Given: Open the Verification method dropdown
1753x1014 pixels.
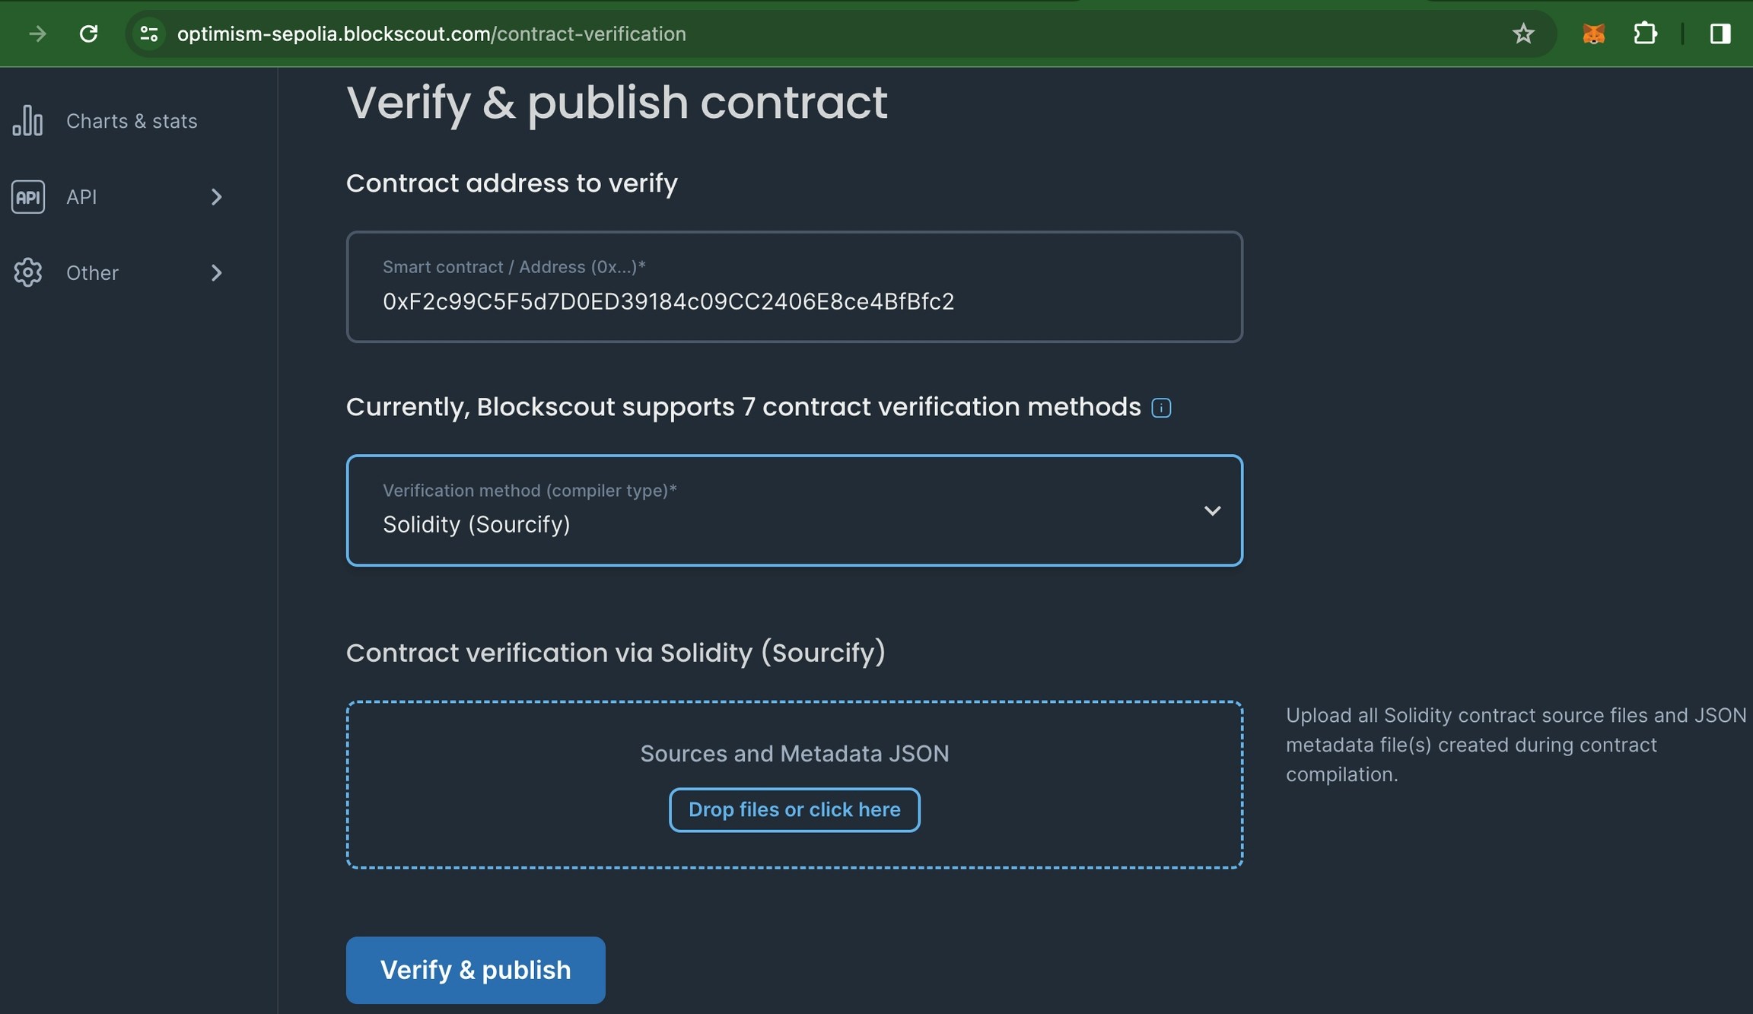Looking at the screenshot, I should 794,510.
